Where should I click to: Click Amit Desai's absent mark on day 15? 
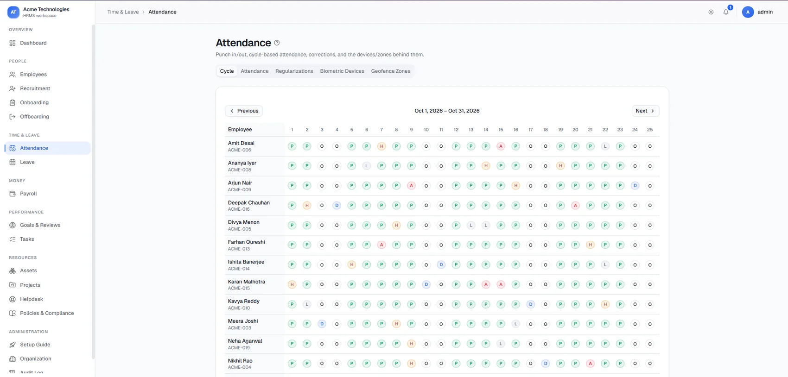click(501, 146)
